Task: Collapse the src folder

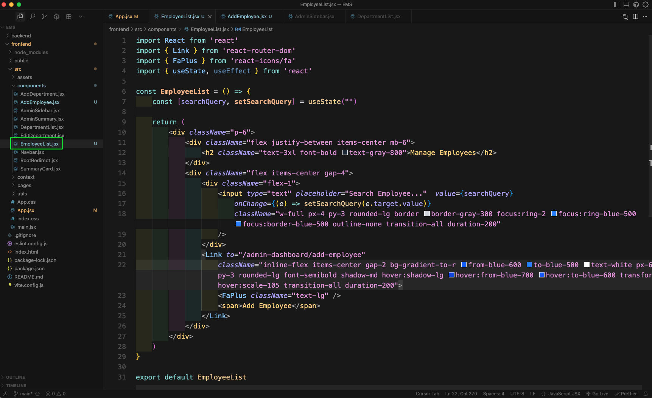Action: coord(51,69)
